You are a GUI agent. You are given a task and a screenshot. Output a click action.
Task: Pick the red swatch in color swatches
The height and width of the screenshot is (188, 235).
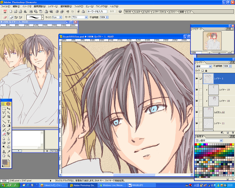pos(196,144)
